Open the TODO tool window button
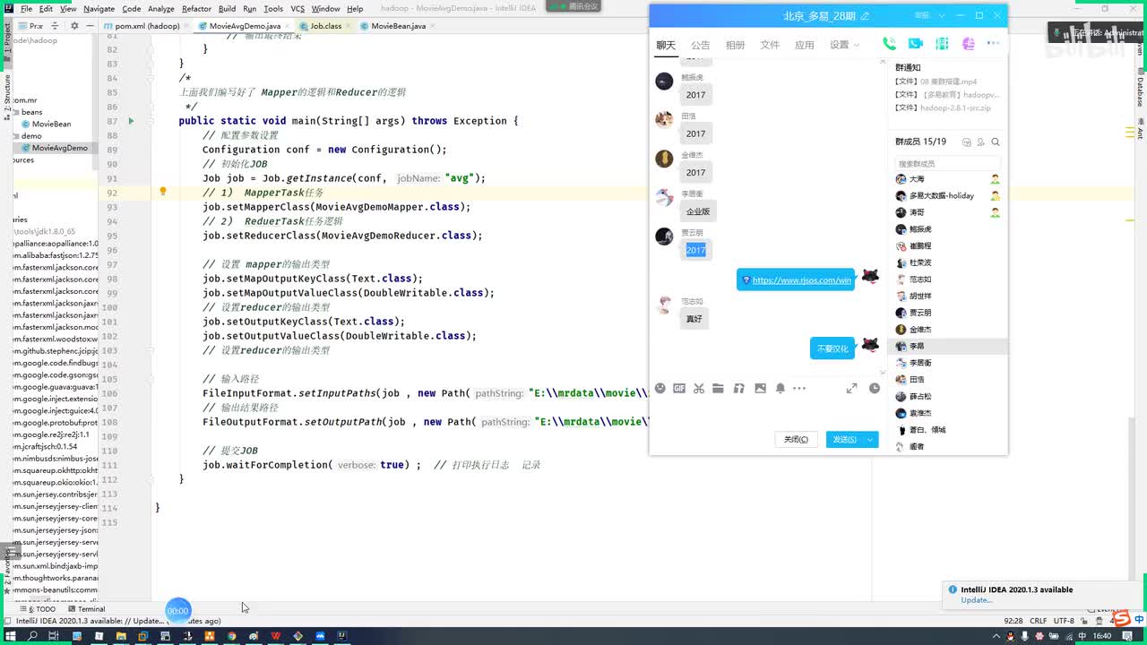Image resolution: width=1147 pixels, height=645 pixels. click(39, 609)
